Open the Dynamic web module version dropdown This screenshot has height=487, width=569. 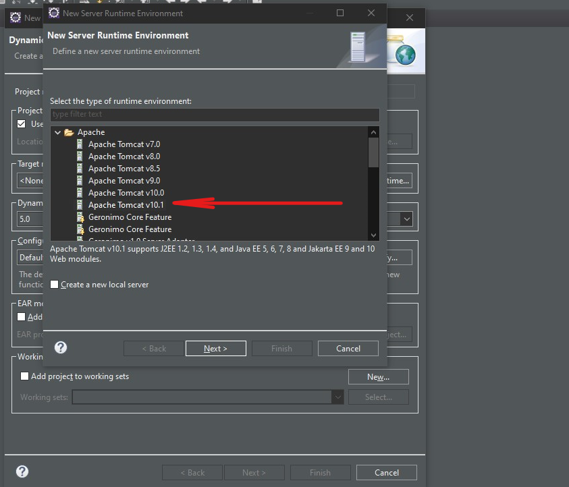pos(406,219)
